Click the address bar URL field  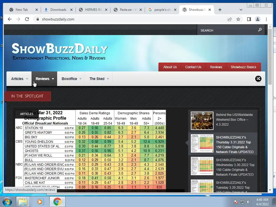[x=130, y=19]
